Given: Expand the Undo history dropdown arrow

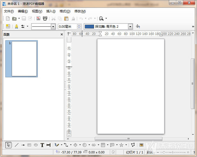Looking at the screenshot, I should coord(86,18).
